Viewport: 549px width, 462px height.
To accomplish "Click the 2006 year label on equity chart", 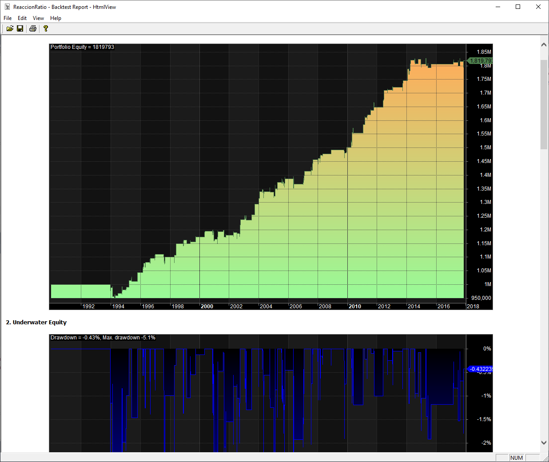I will pyautogui.click(x=296, y=307).
